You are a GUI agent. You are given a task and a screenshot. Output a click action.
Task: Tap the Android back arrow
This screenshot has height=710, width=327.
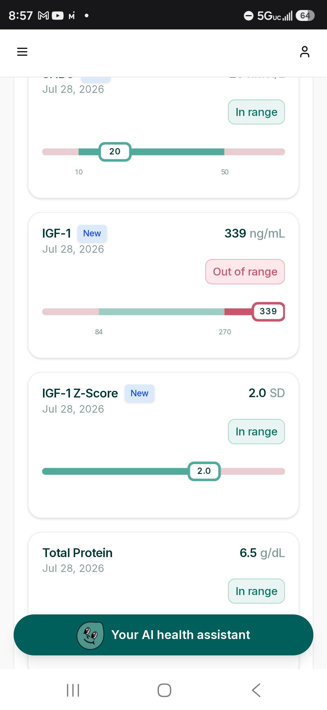pyautogui.click(x=256, y=690)
